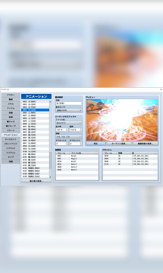Click the animation preview image
The height and width of the screenshot is (273, 163).
pos(122,120)
